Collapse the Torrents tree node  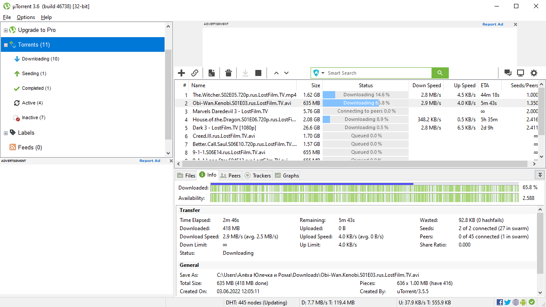[6, 45]
